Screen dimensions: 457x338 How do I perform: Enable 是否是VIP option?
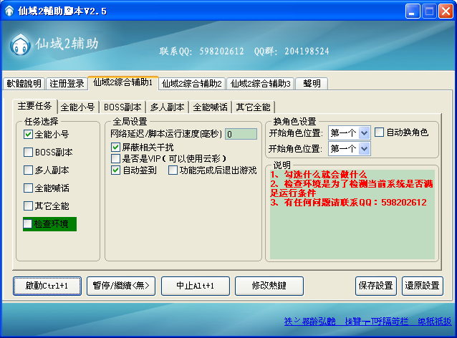click(x=116, y=158)
